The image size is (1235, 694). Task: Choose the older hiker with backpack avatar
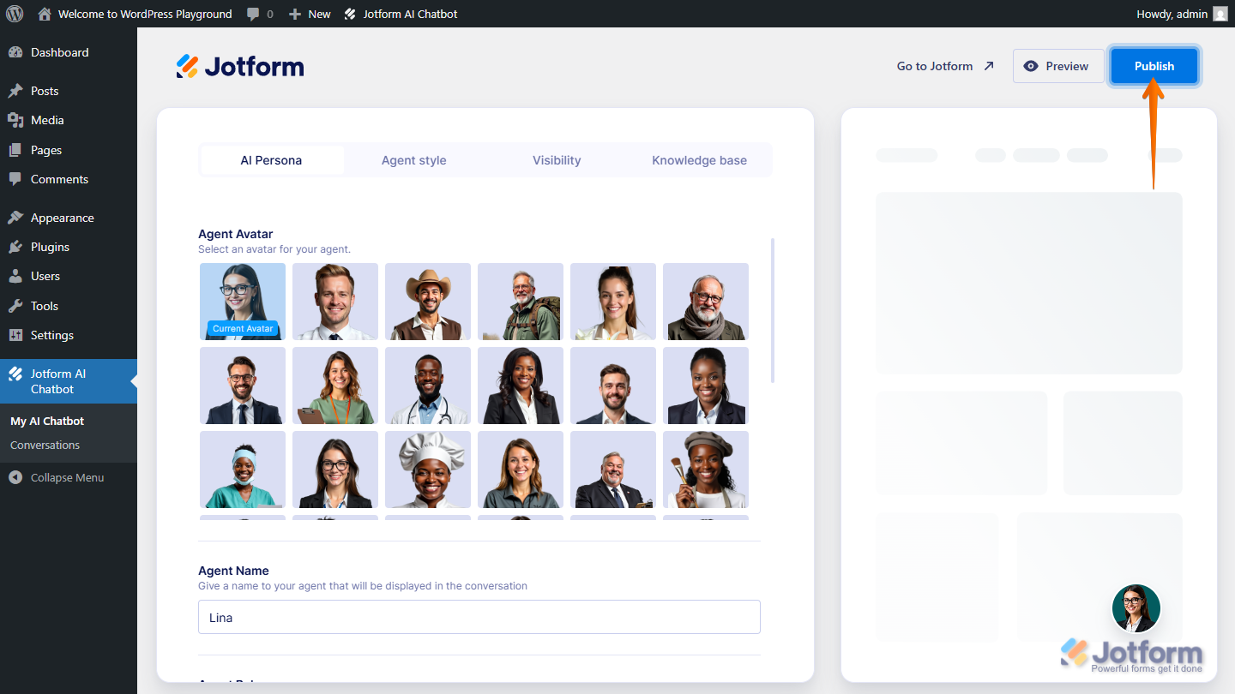click(x=521, y=302)
